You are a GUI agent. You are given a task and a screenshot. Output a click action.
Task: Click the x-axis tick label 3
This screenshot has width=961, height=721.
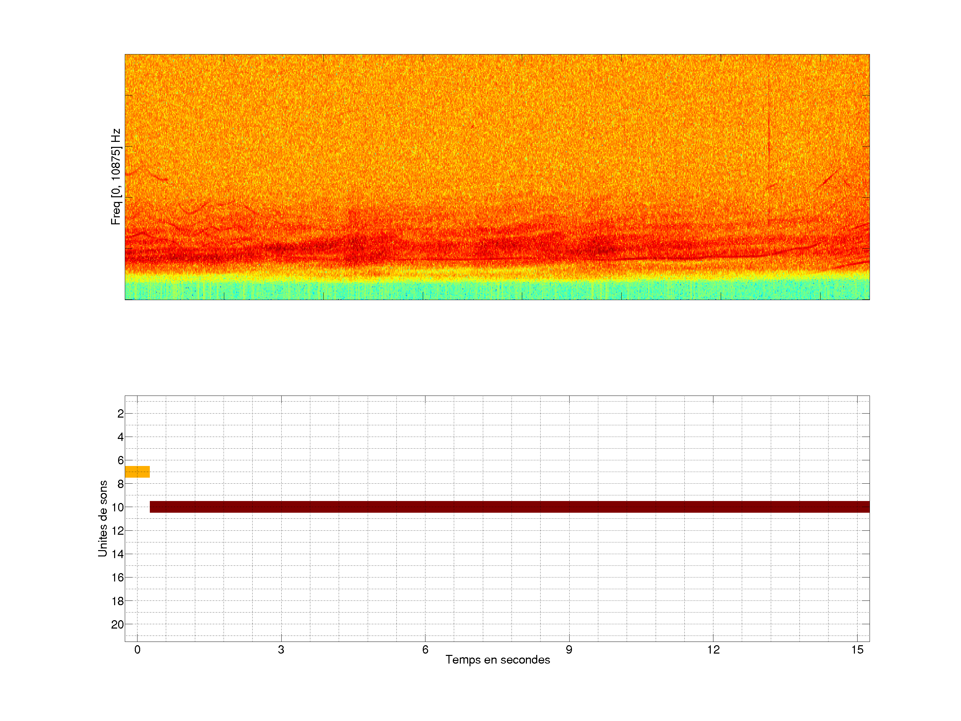coord(281,650)
